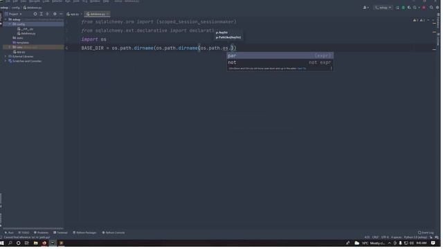The width and height of the screenshot is (443, 249).
Task: Expand Scratches and Consoles node
Action: (6, 61)
